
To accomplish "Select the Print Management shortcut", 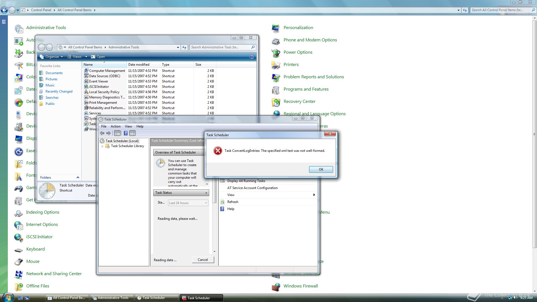I will click(103, 103).
